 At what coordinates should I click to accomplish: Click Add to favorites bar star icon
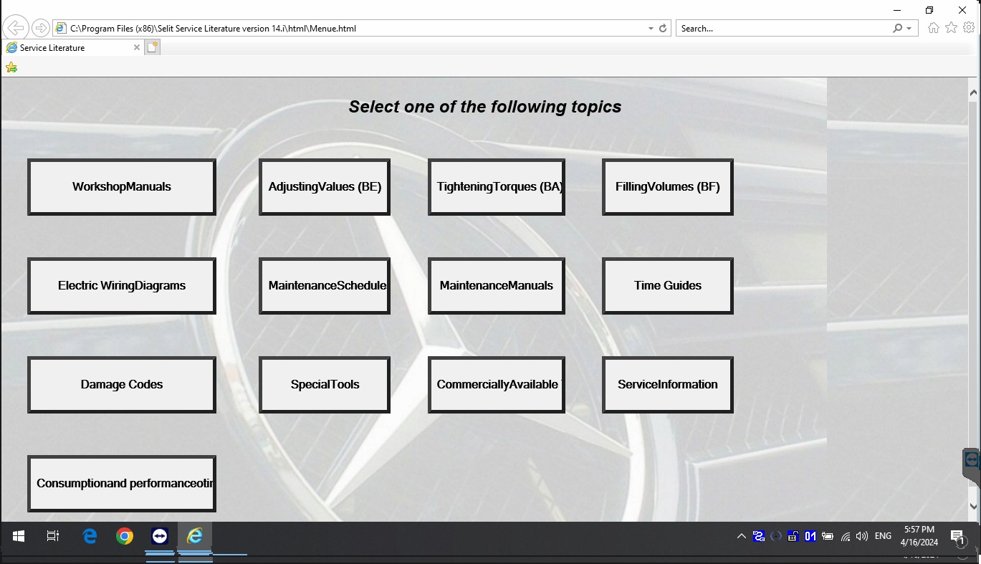11,67
